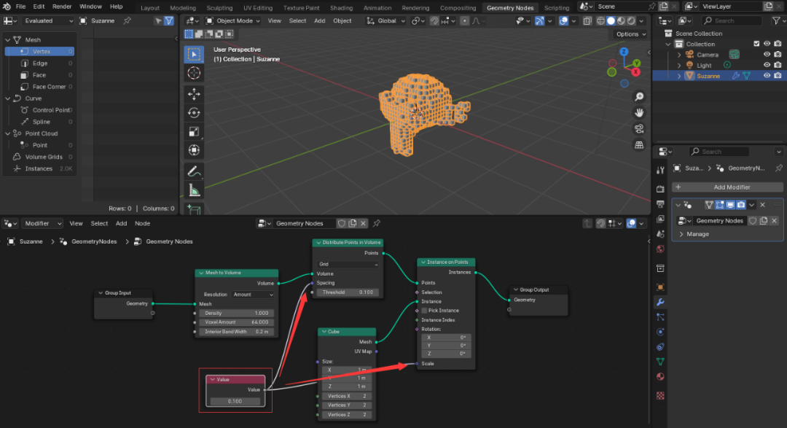Open the Tool properties tab

(x=660, y=171)
